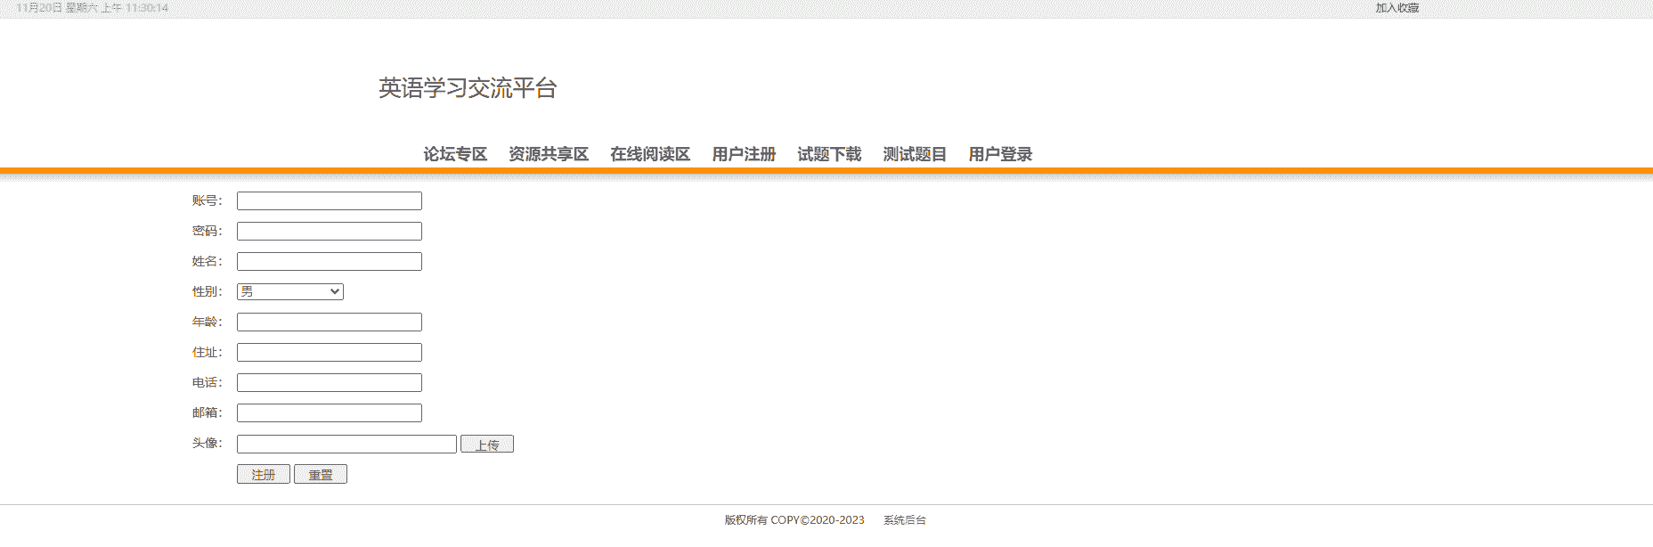Open the 系统后台 admin backend link
The width and height of the screenshot is (1653, 547).
905,520
